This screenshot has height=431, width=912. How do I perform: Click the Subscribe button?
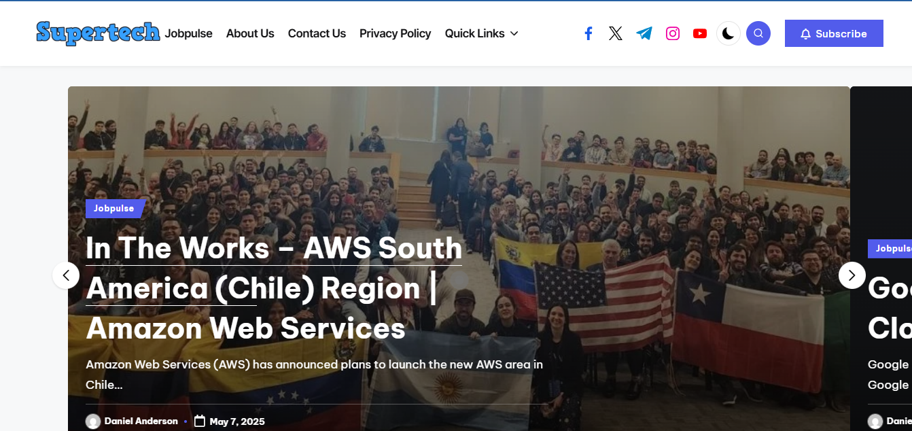(834, 33)
